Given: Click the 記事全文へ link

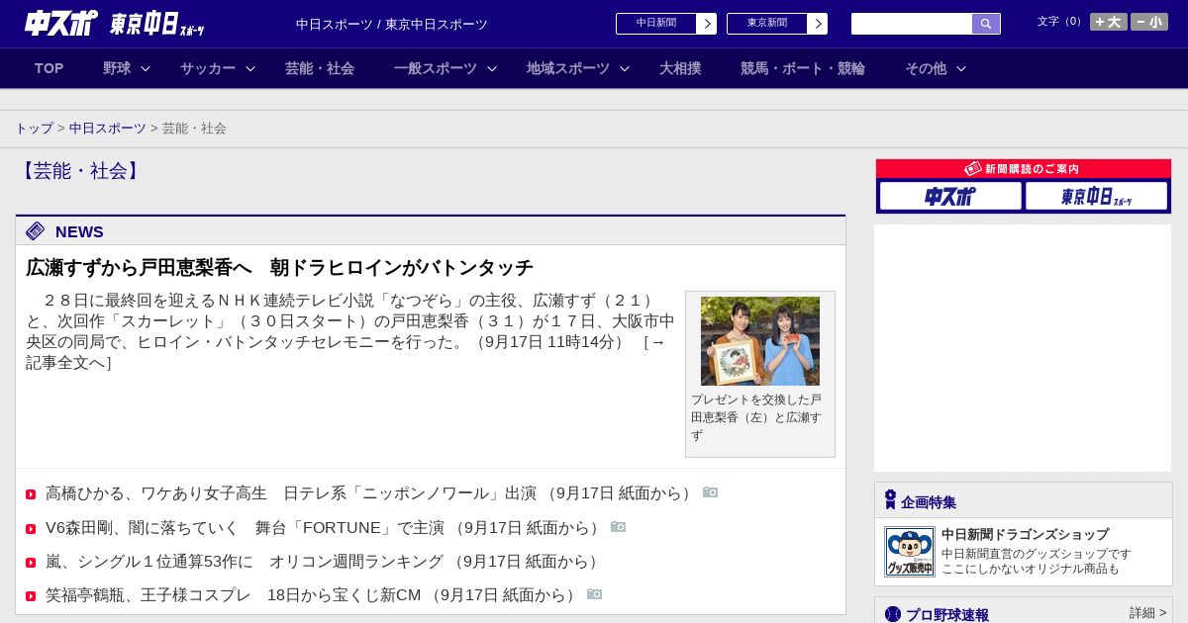Looking at the screenshot, I should 65,363.
